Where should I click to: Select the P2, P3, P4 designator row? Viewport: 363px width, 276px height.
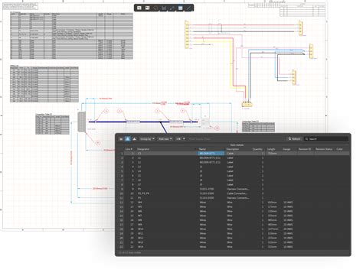click(x=144, y=193)
